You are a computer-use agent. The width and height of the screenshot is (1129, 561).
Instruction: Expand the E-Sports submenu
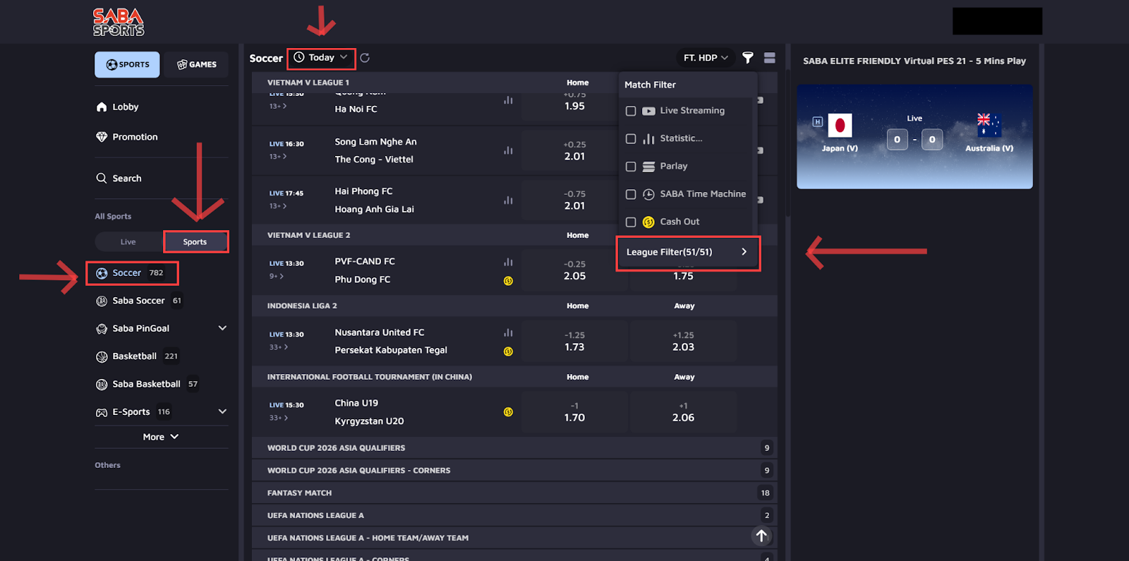(222, 411)
